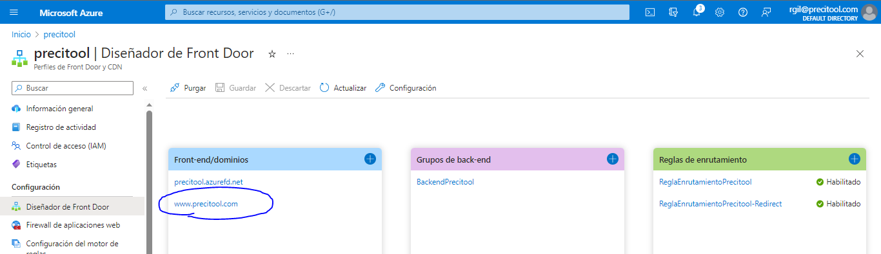Click the Reglas de enrutamiento card header

[760, 159]
